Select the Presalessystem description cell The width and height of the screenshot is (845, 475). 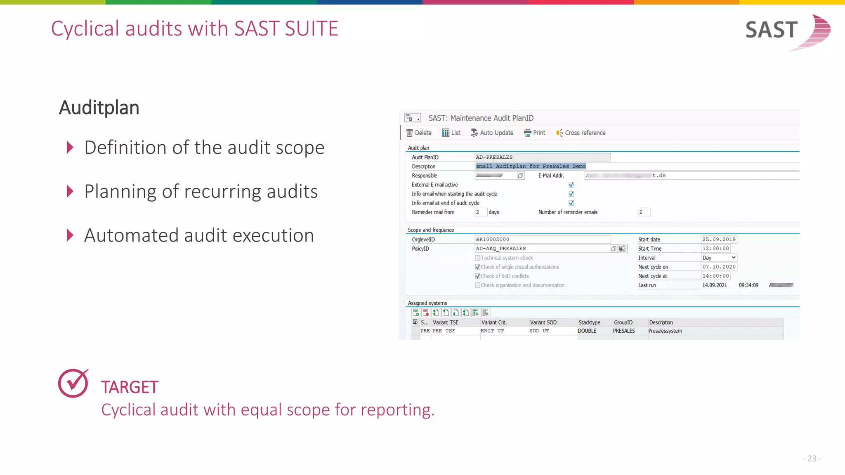coord(715,331)
